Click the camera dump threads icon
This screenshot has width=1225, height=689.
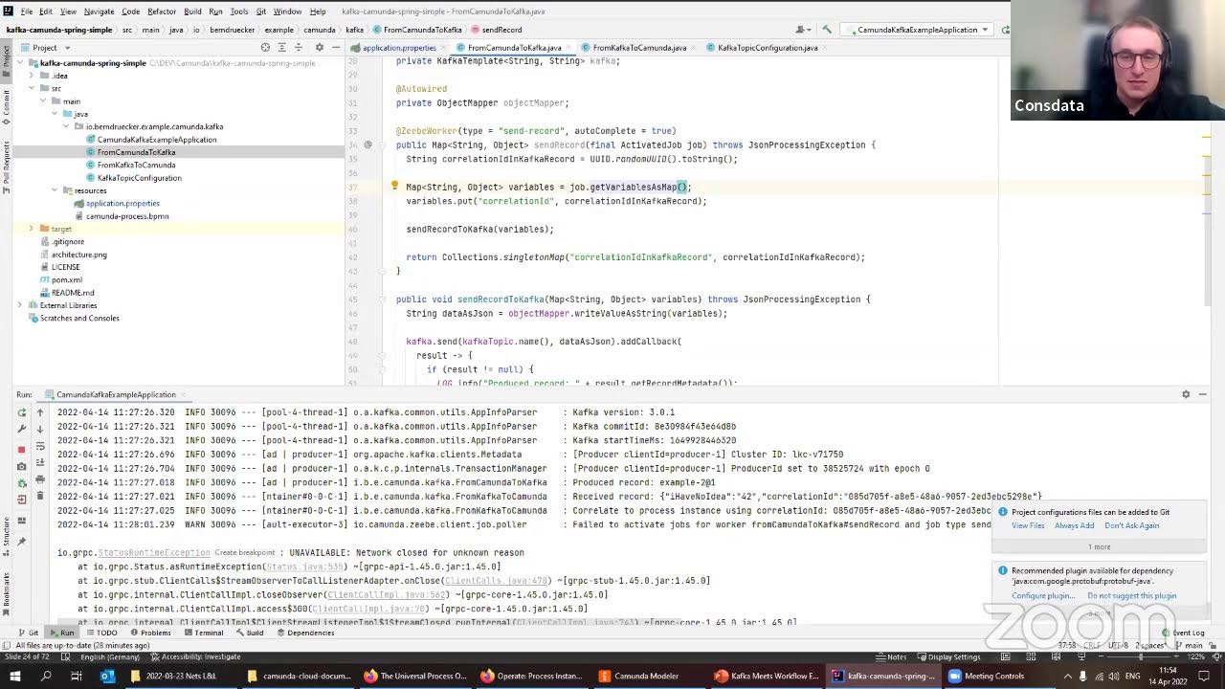pos(22,466)
